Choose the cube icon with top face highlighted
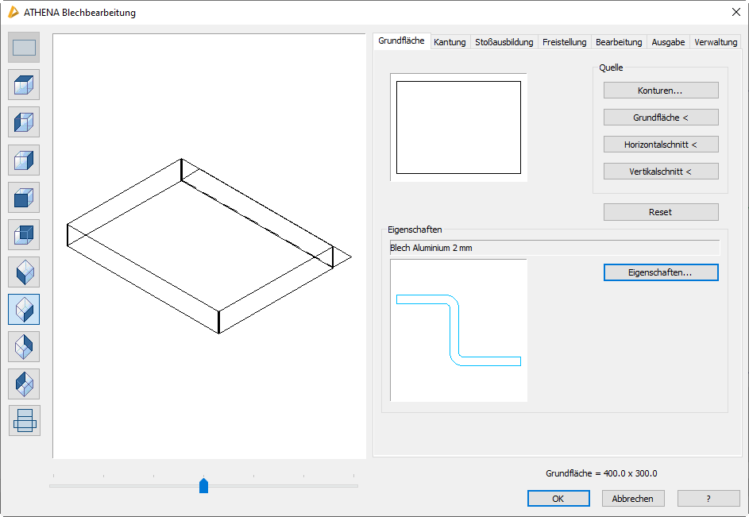 point(24,85)
